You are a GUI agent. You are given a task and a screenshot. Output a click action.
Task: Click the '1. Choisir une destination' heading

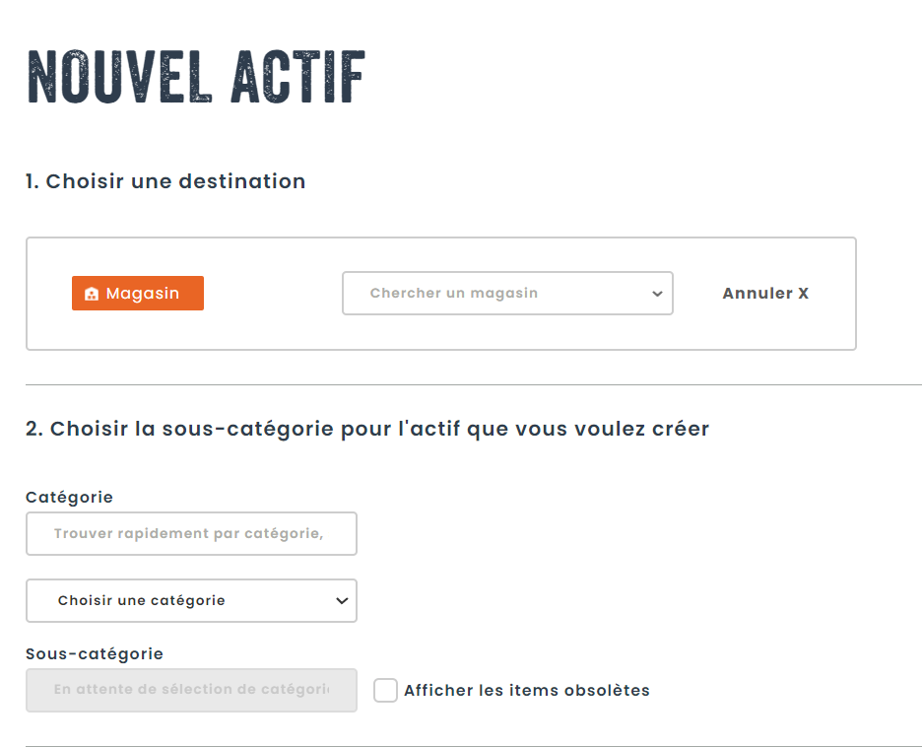pos(165,181)
